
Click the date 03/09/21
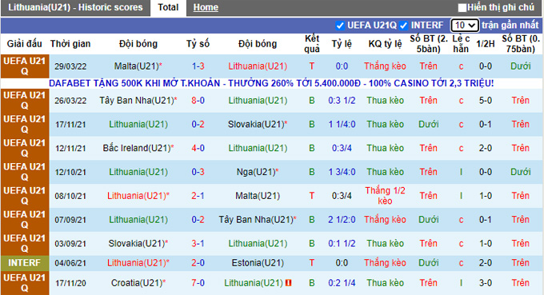70,244
